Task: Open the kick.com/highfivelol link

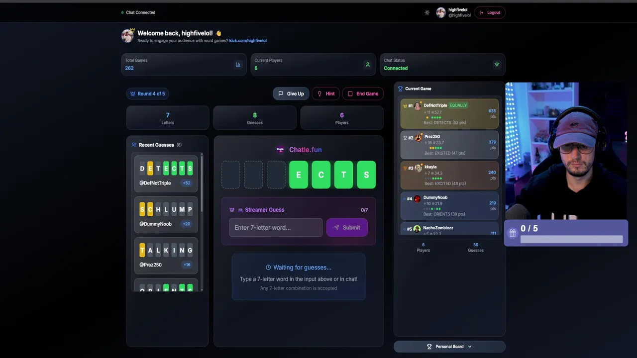Action: point(248,41)
